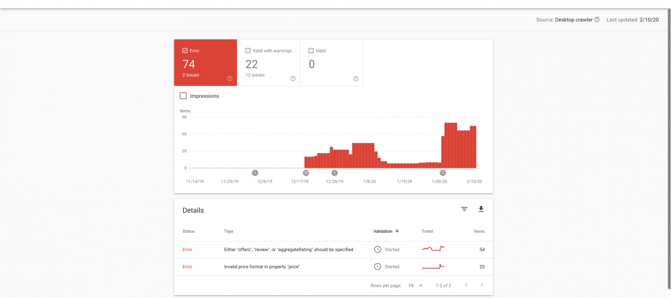Click the Type column header
The image size is (671, 298).
pos(229,231)
